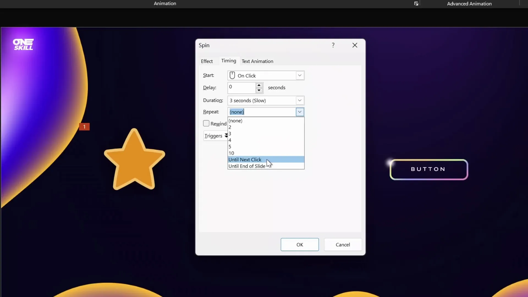Image resolution: width=528 pixels, height=297 pixels.
Task: Click the Repeat combo box text field
Action: tap(262, 112)
